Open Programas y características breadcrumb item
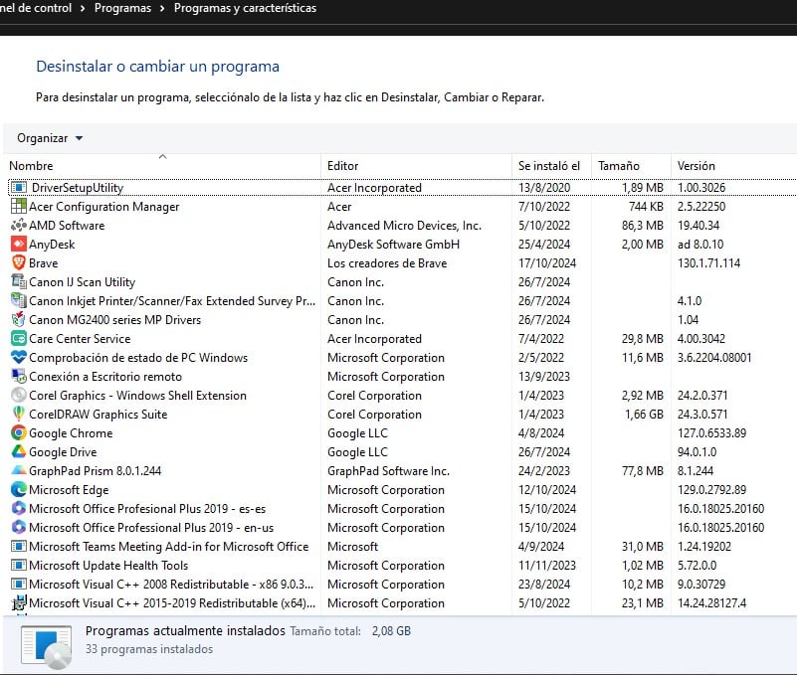Image resolution: width=797 pixels, height=675 pixels. click(245, 8)
